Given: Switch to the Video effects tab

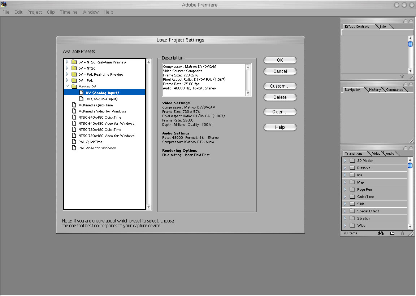Looking at the screenshot, I should click(x=376, y=154).
